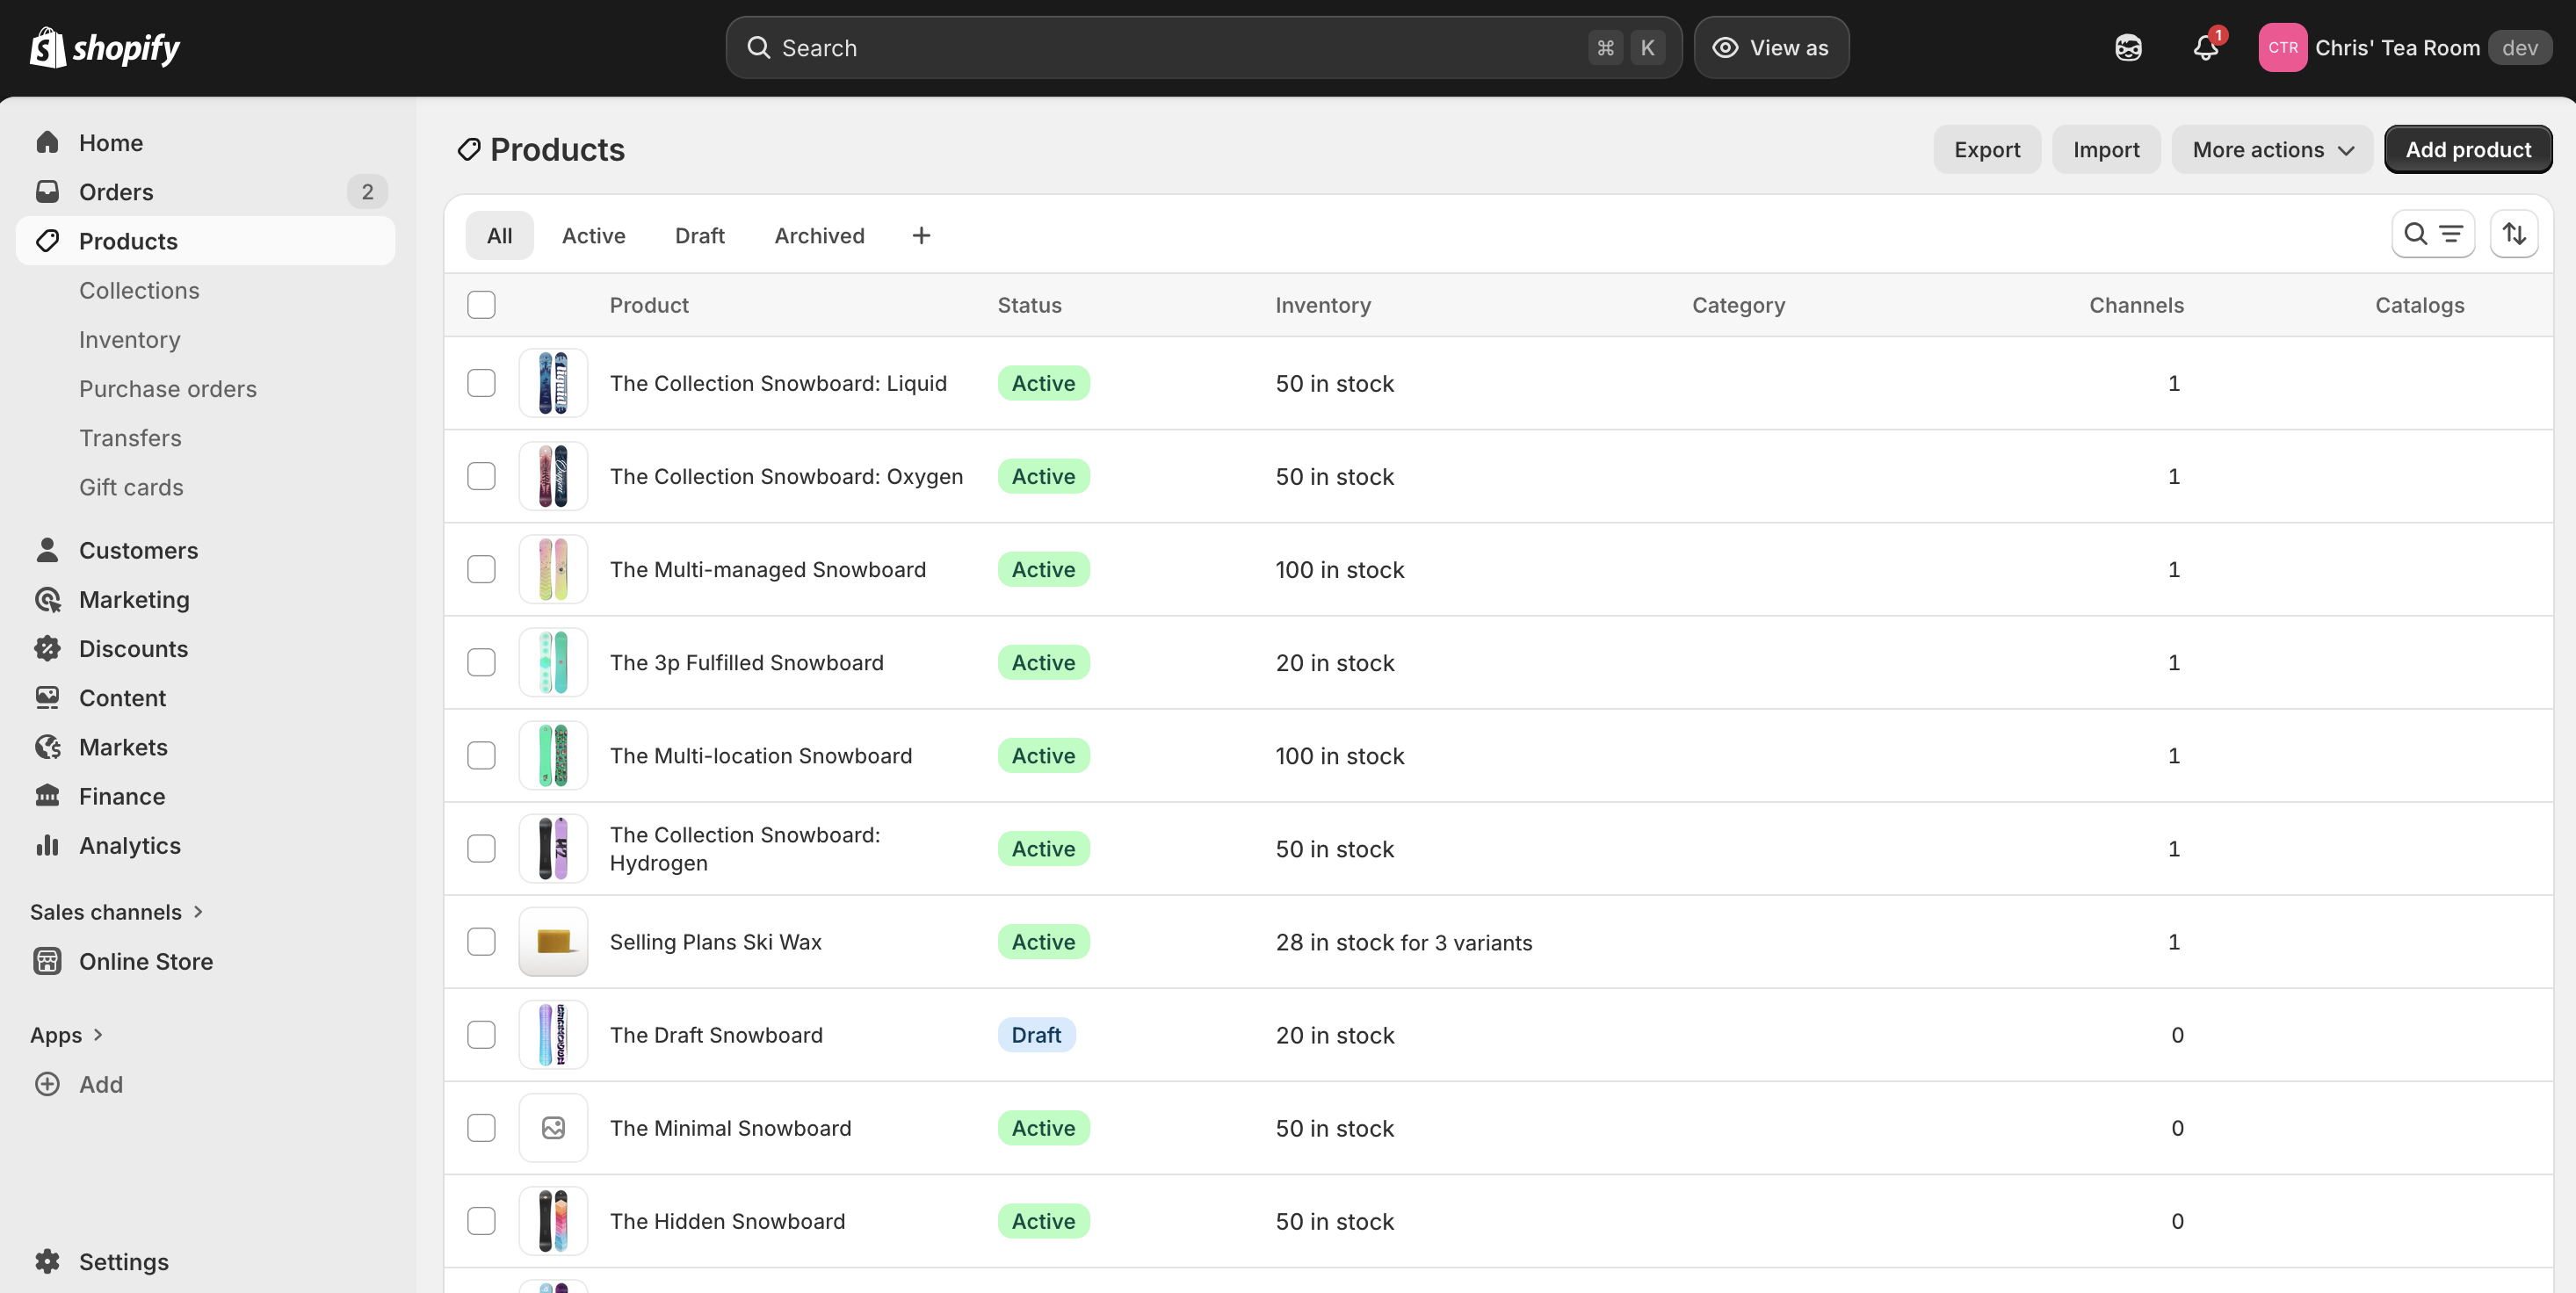Screen dimensions: 2576x1293
Task: Select The Draft Snowboard row checkbox
Action: (481, 1035)
